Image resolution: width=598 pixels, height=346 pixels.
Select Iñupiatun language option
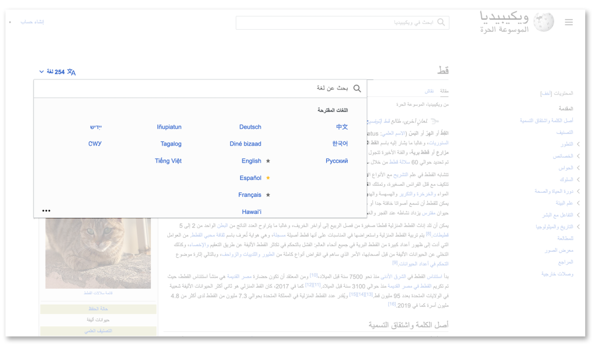point(169,127)
